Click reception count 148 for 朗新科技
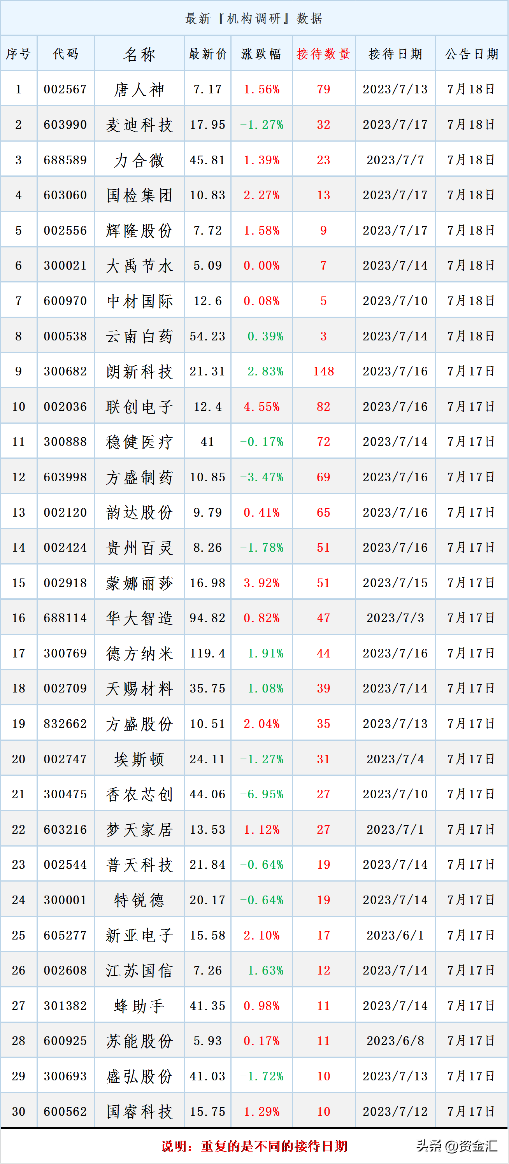 (324, 372)
